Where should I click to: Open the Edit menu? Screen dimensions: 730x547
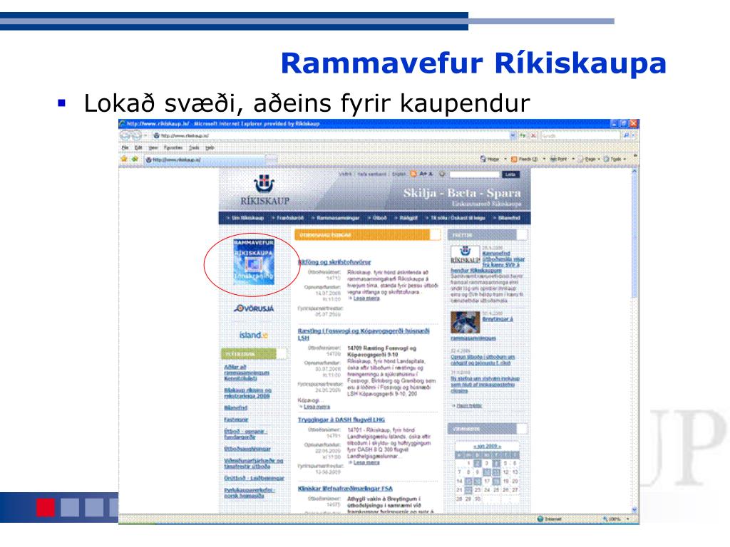138,148
